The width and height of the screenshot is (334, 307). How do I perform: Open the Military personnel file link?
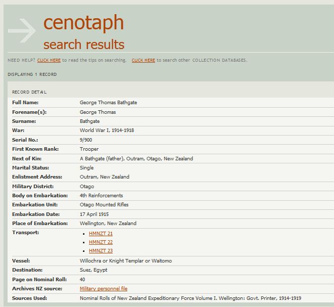click(x=104, y=289)
